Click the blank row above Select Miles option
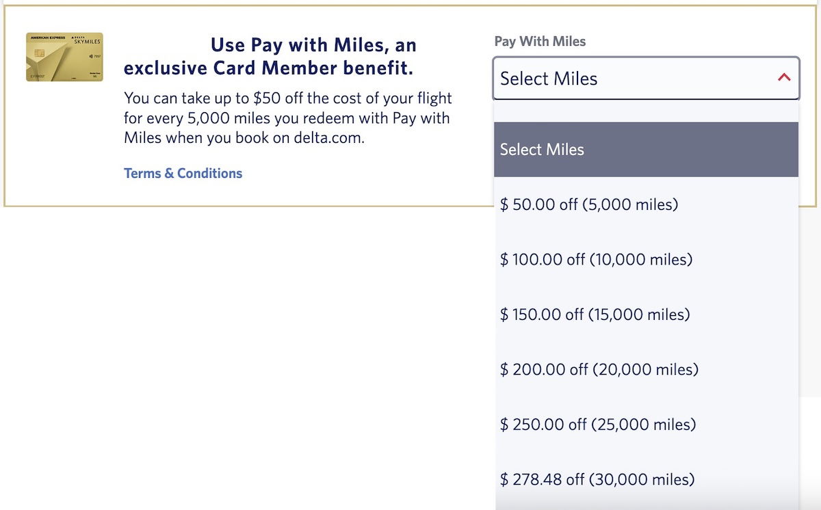This screenshot has height=510, width=821. point(646,111)
